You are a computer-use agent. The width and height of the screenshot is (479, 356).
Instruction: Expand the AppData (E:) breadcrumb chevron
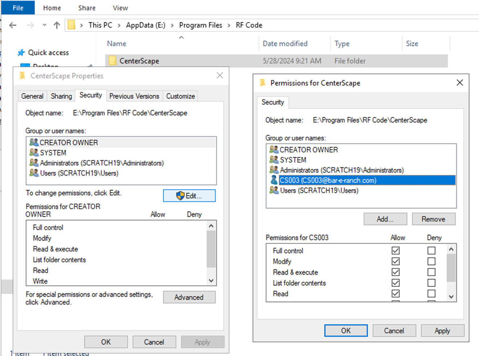point(172,25)
